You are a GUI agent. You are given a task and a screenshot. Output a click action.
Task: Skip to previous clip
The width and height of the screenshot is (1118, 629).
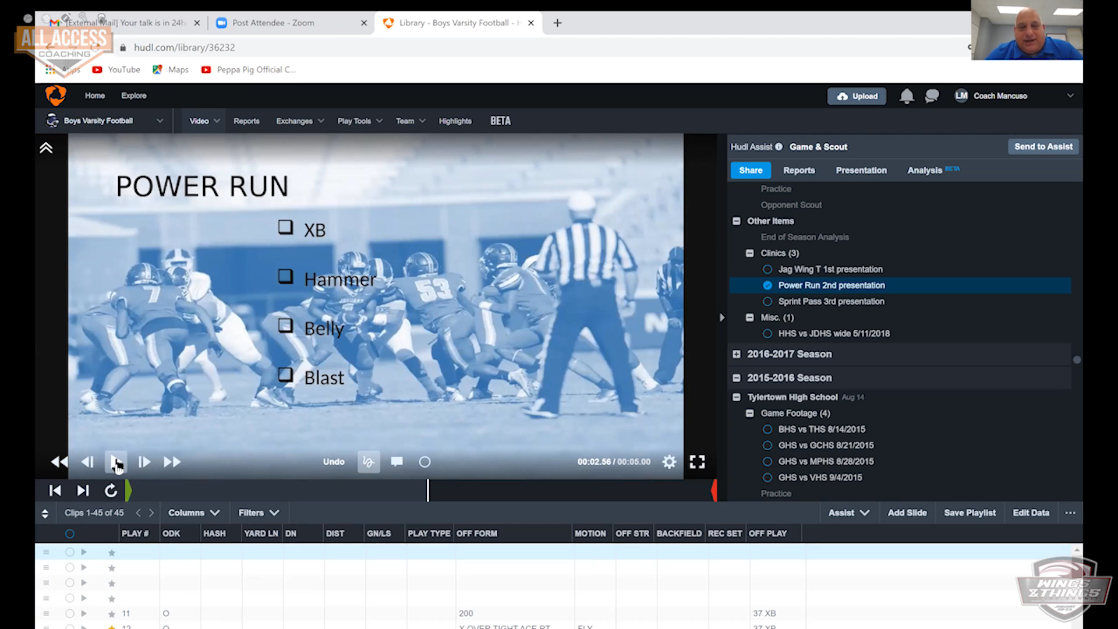point(55,490)
